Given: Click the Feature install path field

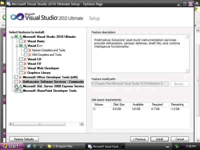Looking at the screenshot, I should click(130, 84).
